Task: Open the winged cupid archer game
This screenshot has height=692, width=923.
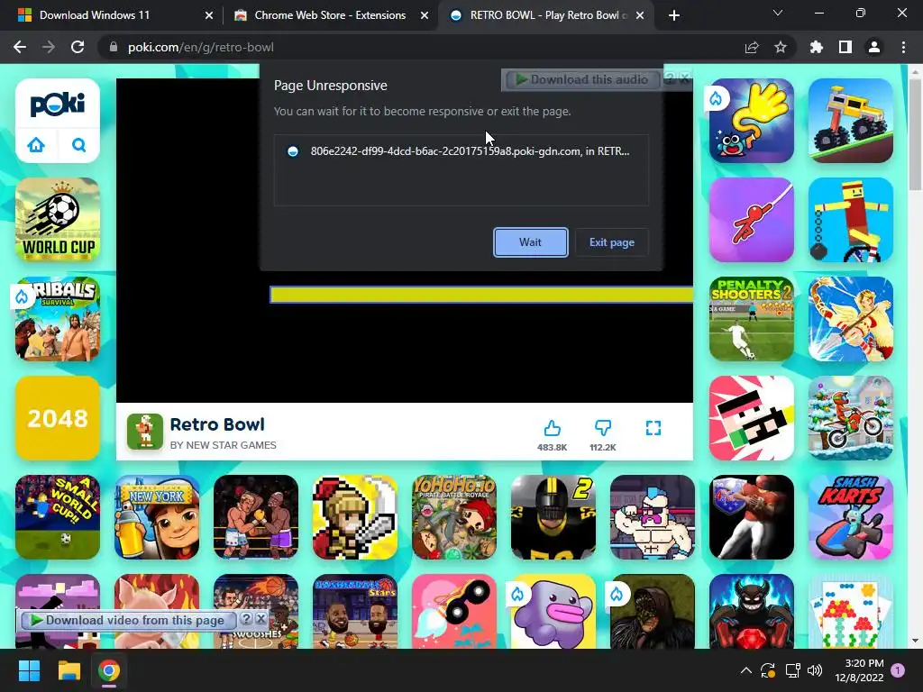Action: click(851, 319)
